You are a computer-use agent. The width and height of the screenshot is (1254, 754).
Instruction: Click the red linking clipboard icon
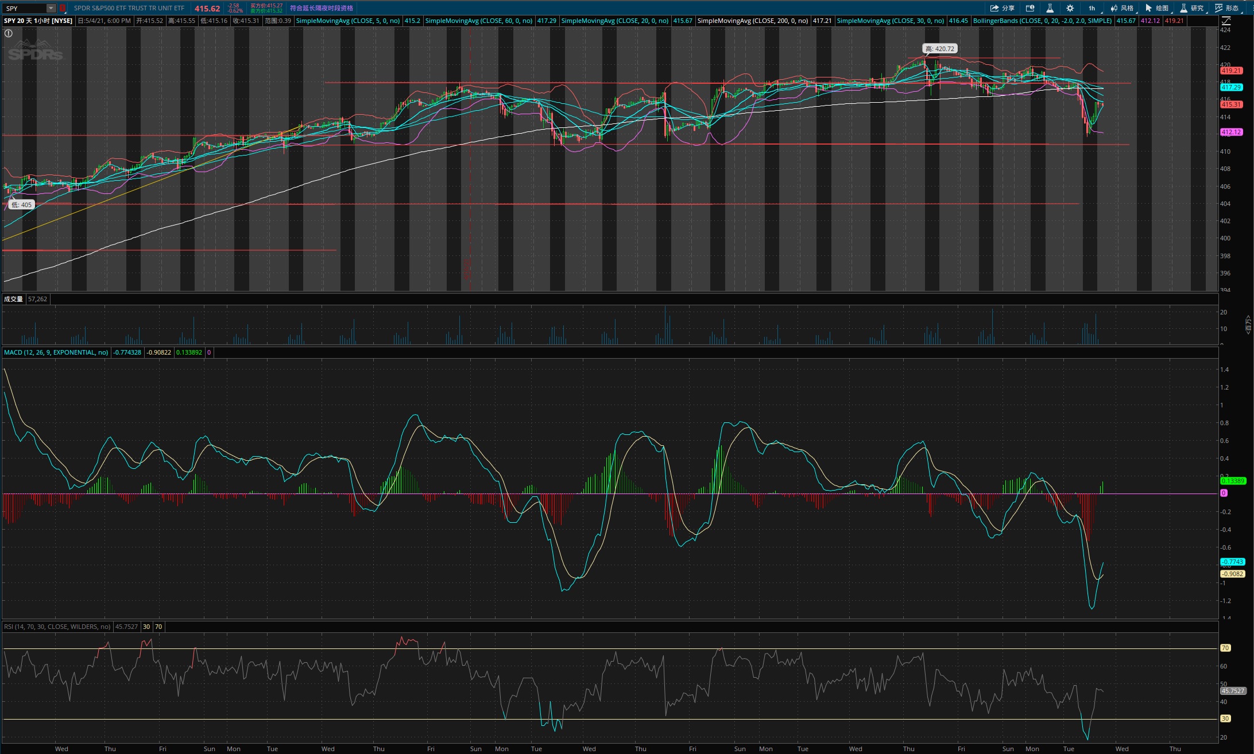[x=63, y=8]
